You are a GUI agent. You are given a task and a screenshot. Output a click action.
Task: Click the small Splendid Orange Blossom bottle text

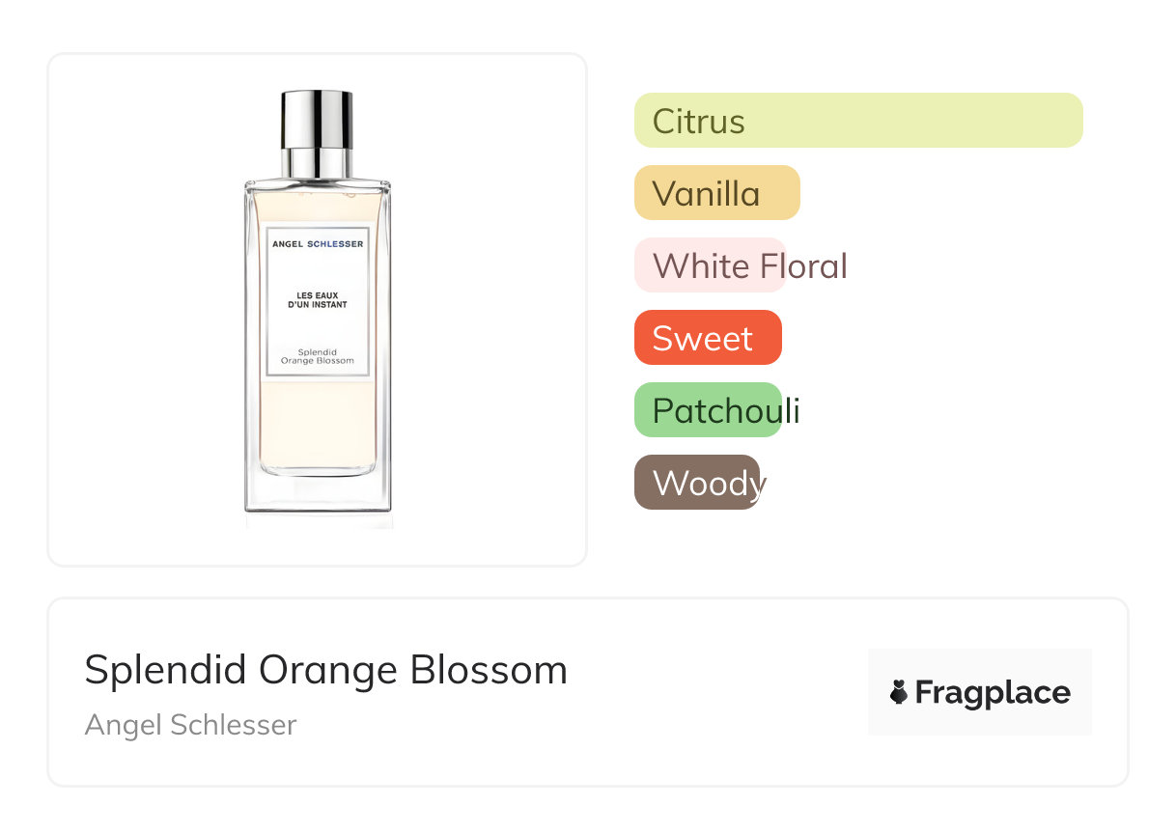[x=318, y=356]
